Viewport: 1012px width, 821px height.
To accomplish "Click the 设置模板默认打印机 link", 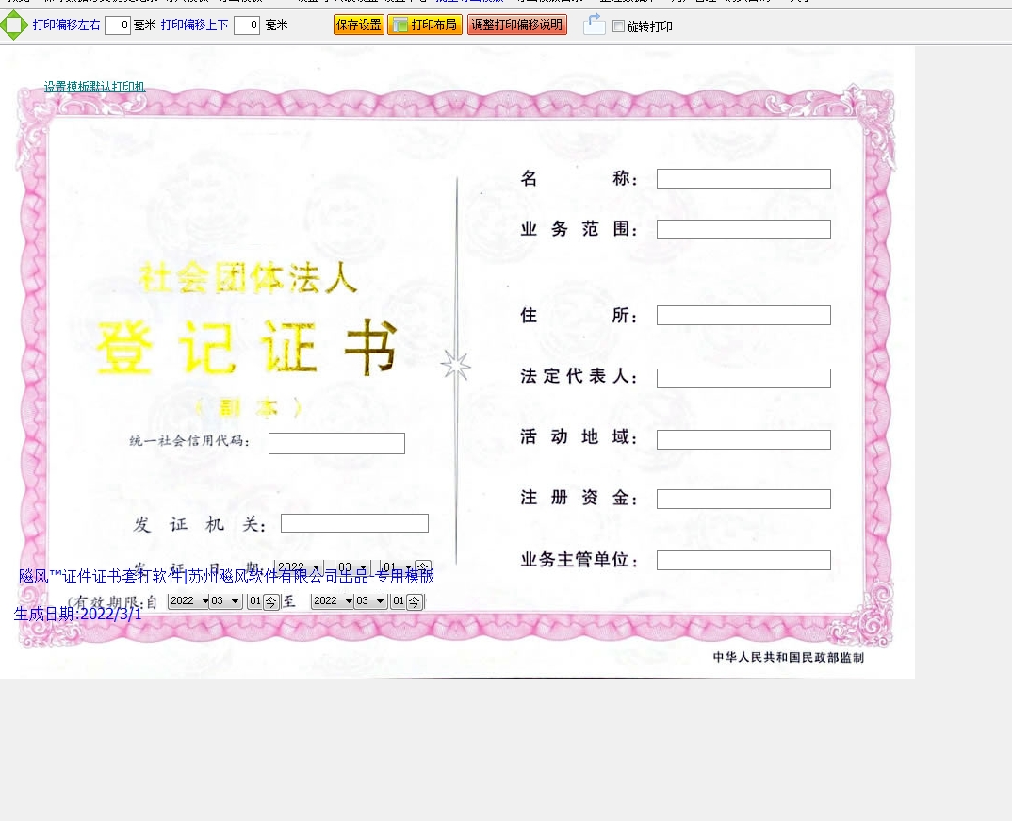I will [x=94, y=87].
